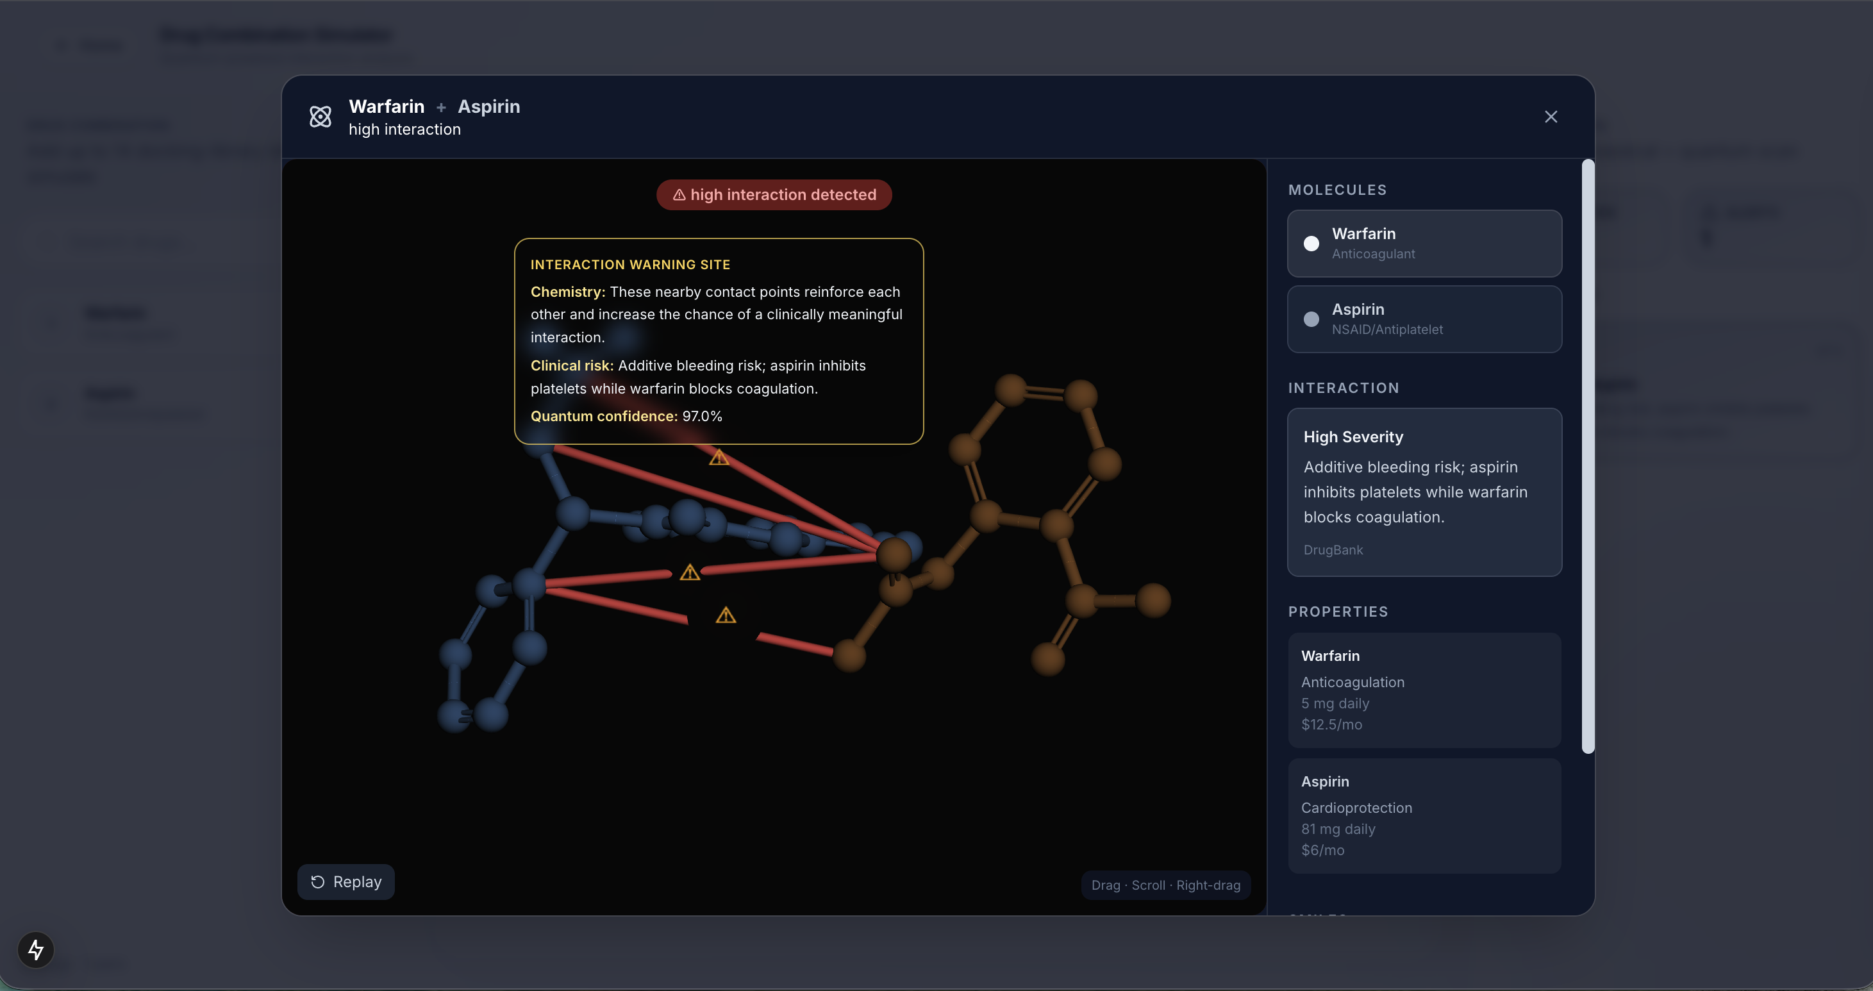Click the DrugBank source link
Image resolution: width=1873 pixels, height=991 pixels.
(1333, 550)
